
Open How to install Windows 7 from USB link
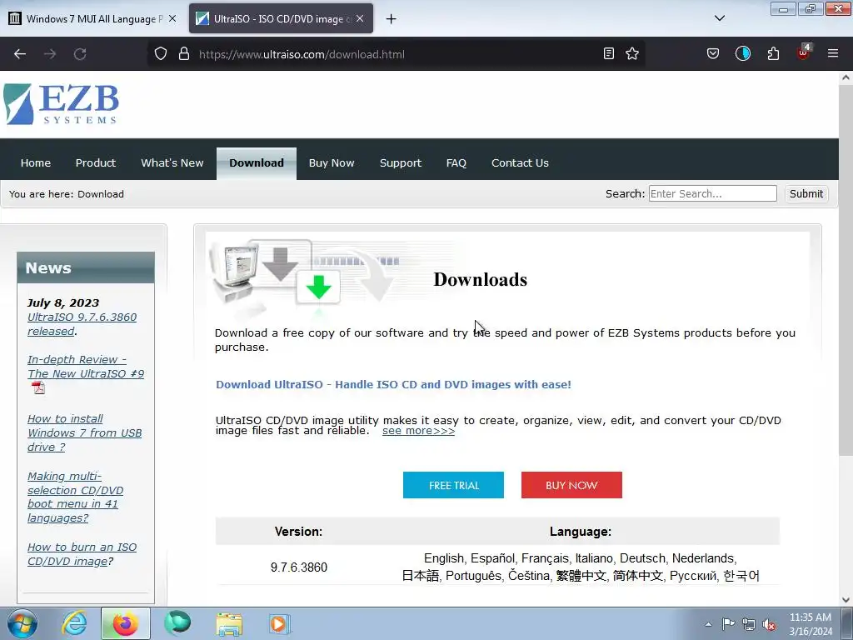click(x=84, y=432)
